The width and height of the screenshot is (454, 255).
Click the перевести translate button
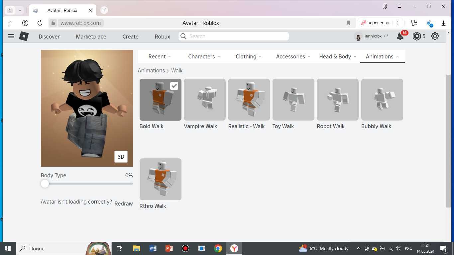[x=375, y=23]
